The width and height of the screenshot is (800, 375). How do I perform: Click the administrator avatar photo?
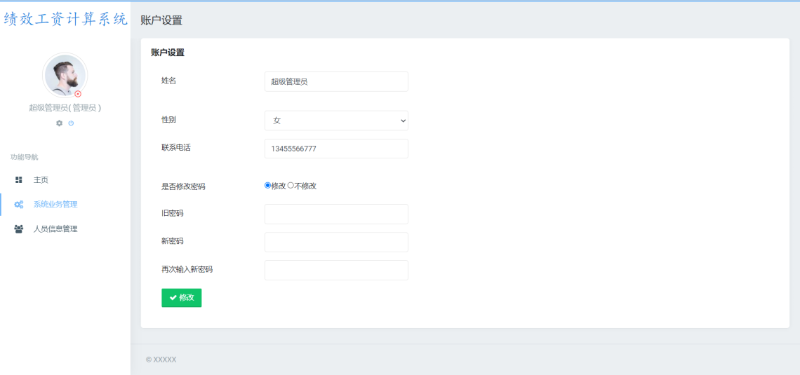[65, 76]
